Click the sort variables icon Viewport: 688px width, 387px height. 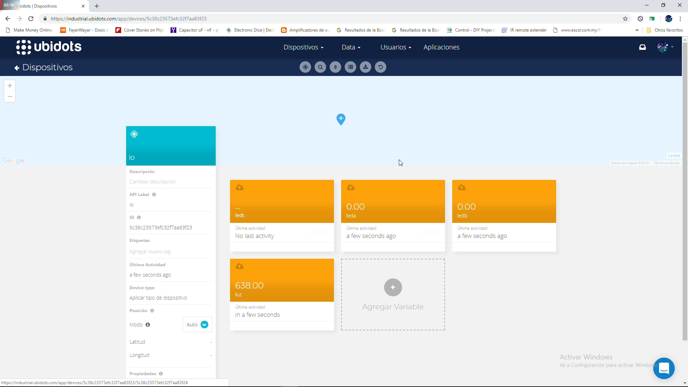pos(335,67)
